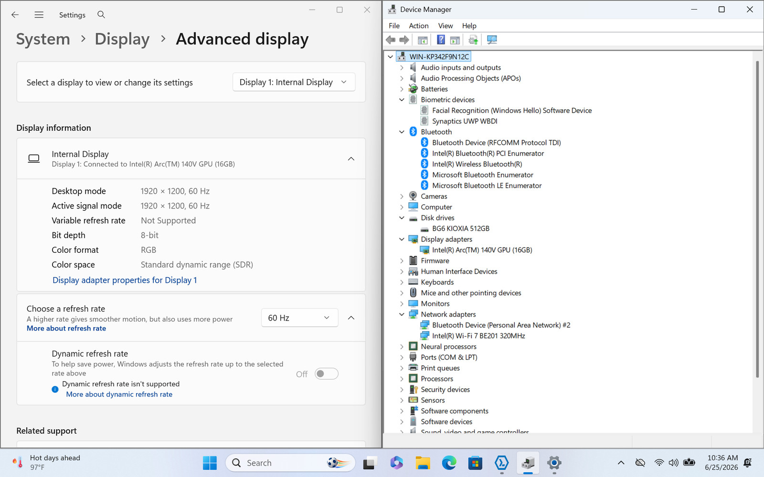The height and width of the screenshot is (477, 764).
Task: Click the taskbar Search box
Action: (290, 463)
